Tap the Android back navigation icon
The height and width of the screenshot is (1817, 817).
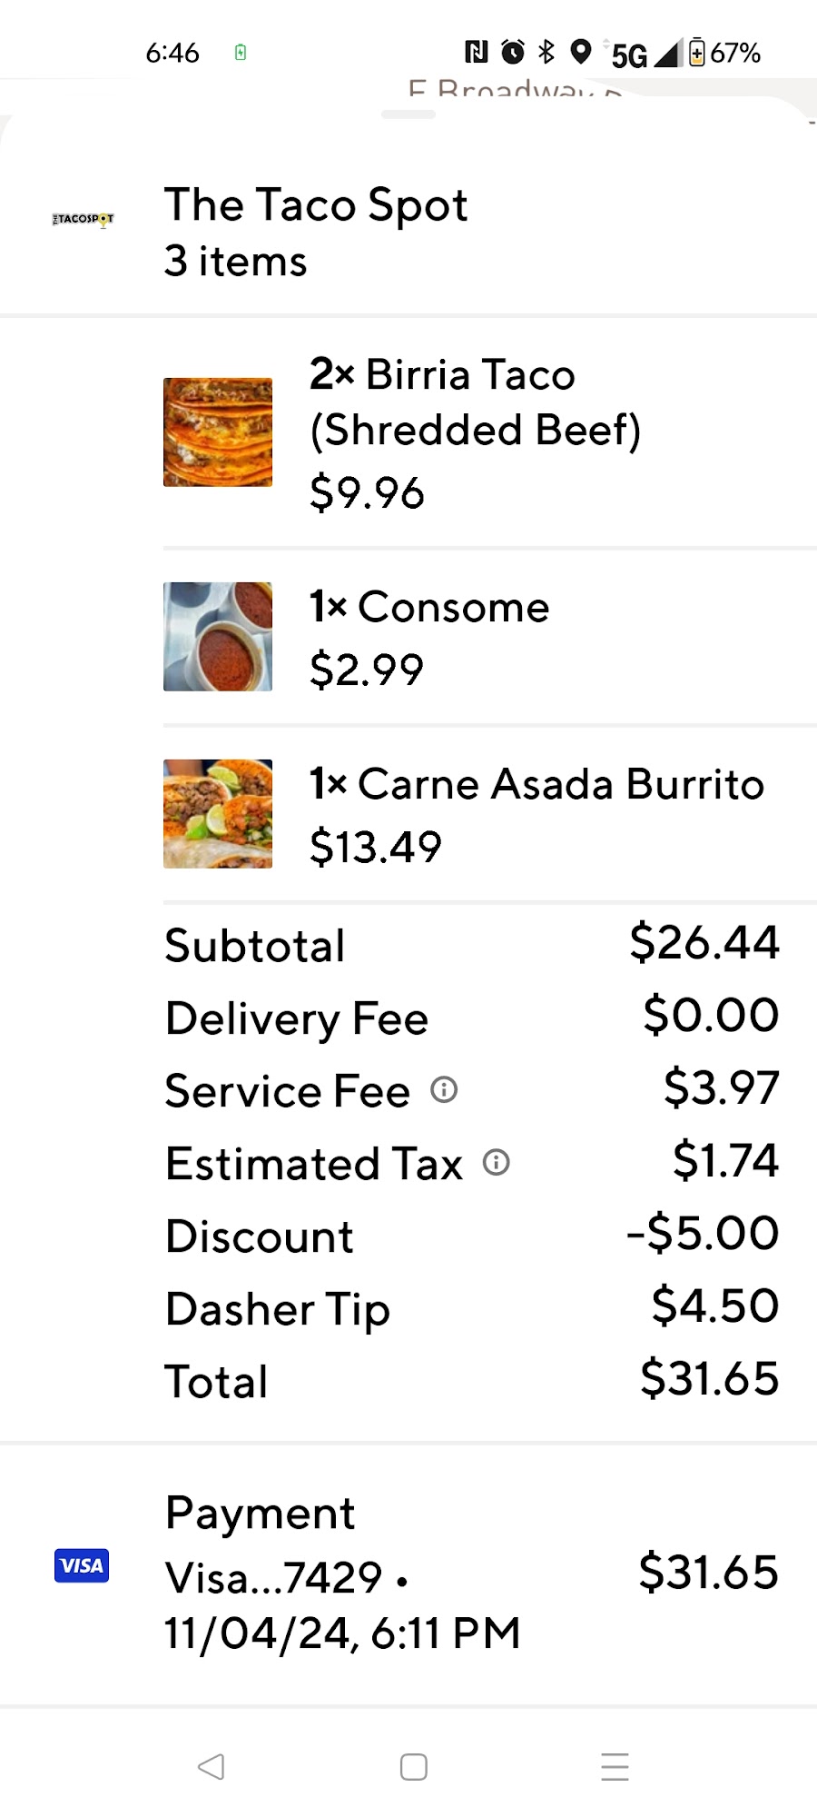211,1767
